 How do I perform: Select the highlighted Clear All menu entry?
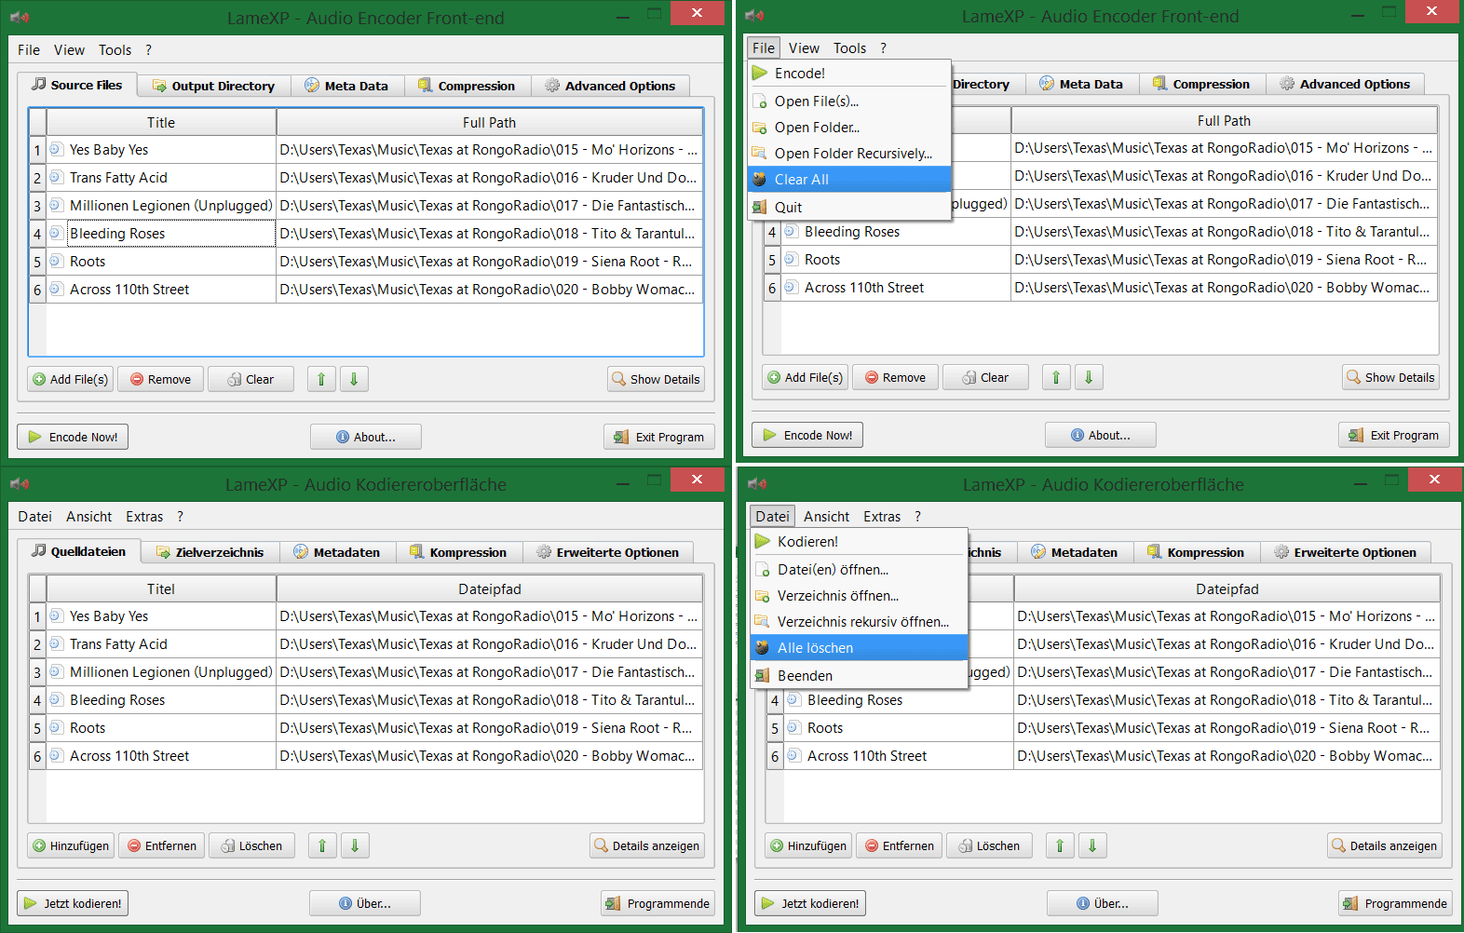tap(801, 180)
